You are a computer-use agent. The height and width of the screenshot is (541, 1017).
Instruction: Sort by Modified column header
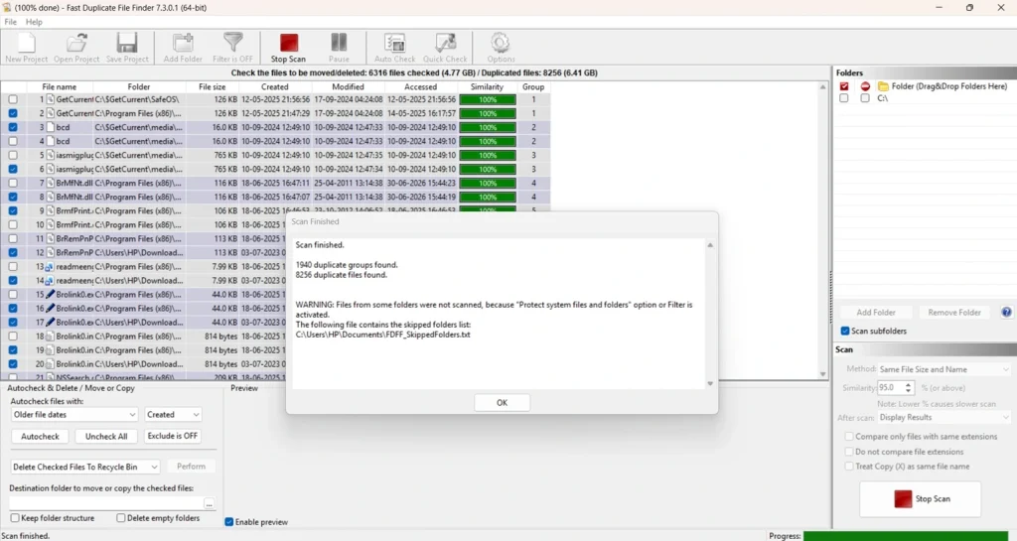pos(348,86)
